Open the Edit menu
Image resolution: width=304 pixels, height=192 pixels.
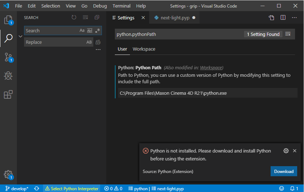[x=32, y=6]
